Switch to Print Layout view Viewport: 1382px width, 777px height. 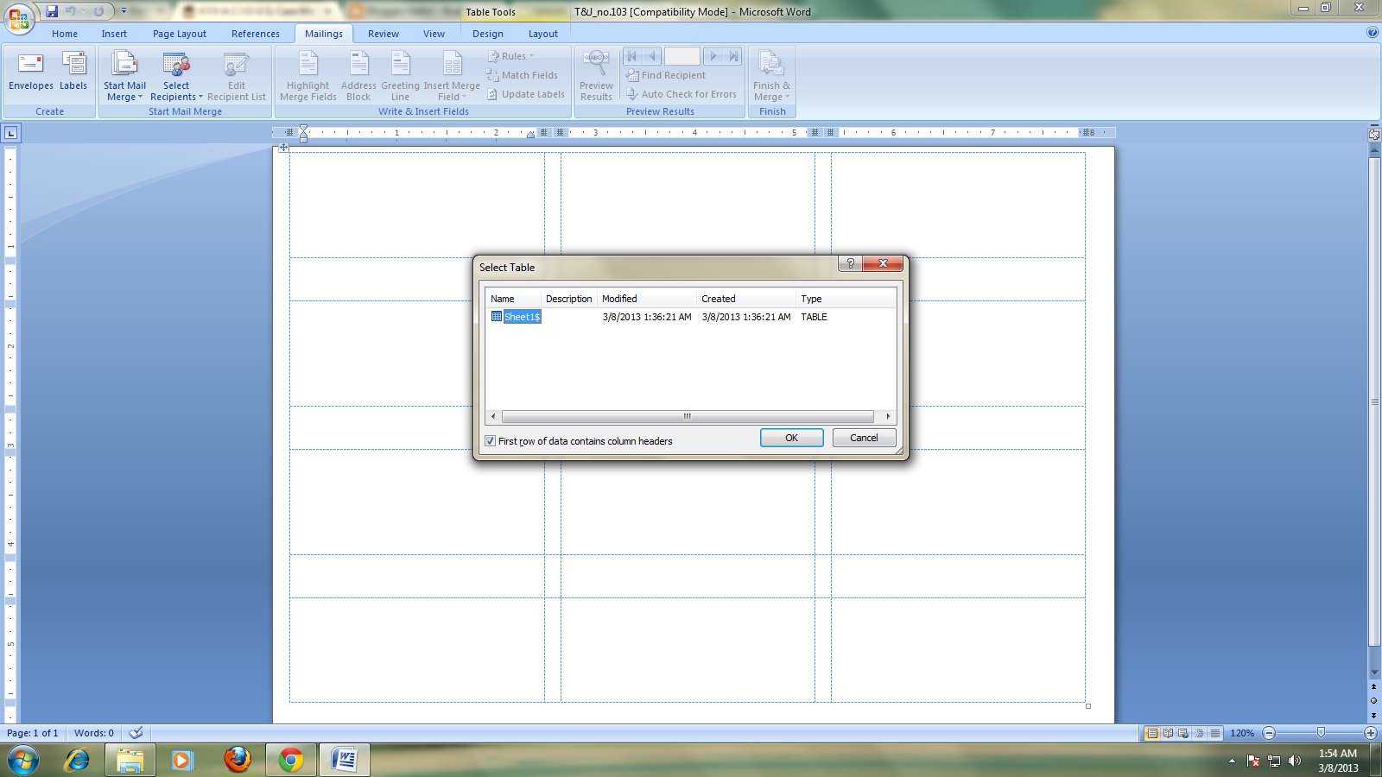pyautogui.click(x=1151, y=733)
